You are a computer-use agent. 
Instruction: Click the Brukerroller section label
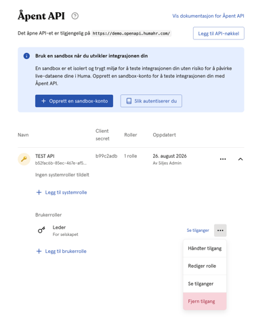48,215
